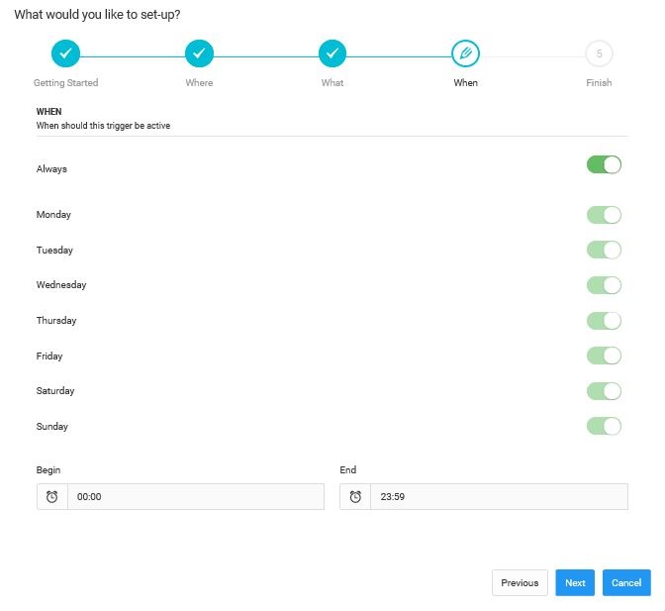Click the End time field showing 23:59
Viewport: 665px width, 611px height.
(x=498, y=497)
